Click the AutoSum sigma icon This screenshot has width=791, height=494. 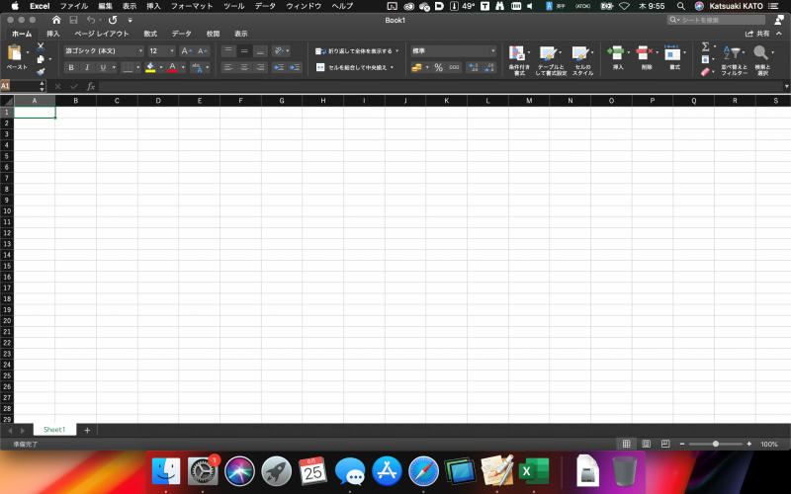pyautogui.click(x=706, y=46)
